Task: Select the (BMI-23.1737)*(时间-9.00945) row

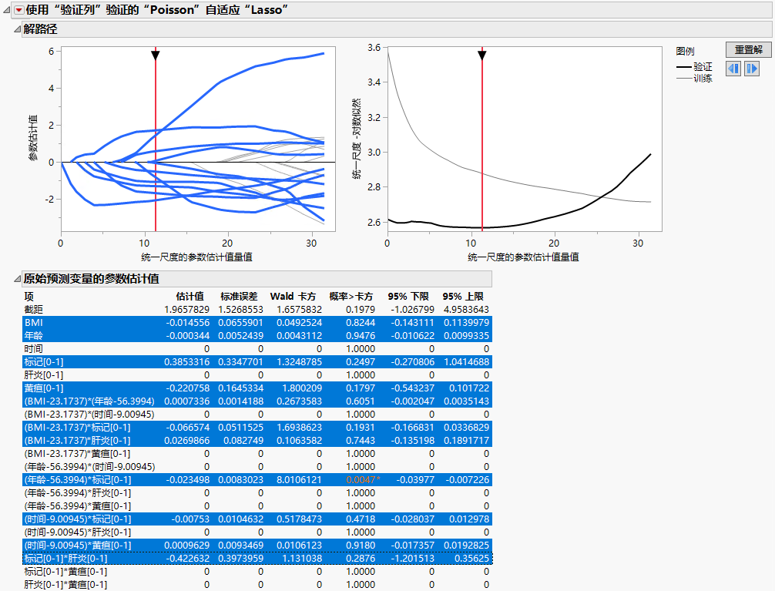Action: 257,415
